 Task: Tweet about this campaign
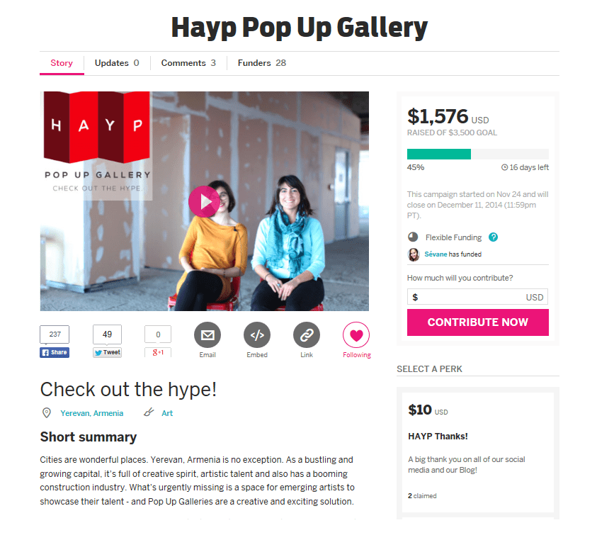pyautogui.click(x=108, y=352)
